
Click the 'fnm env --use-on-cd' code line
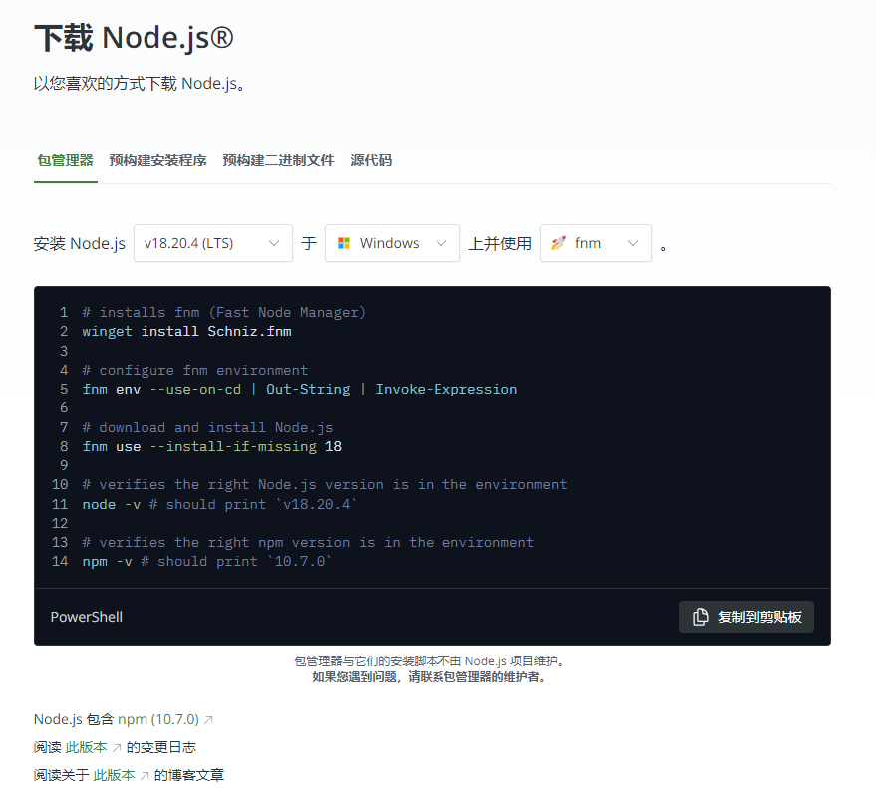pos(299,389)
